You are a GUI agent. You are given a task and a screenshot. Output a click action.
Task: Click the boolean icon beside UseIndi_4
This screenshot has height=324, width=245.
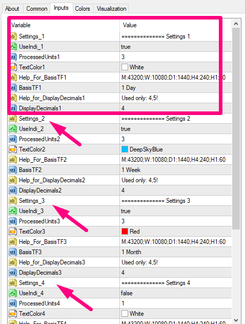13,293
